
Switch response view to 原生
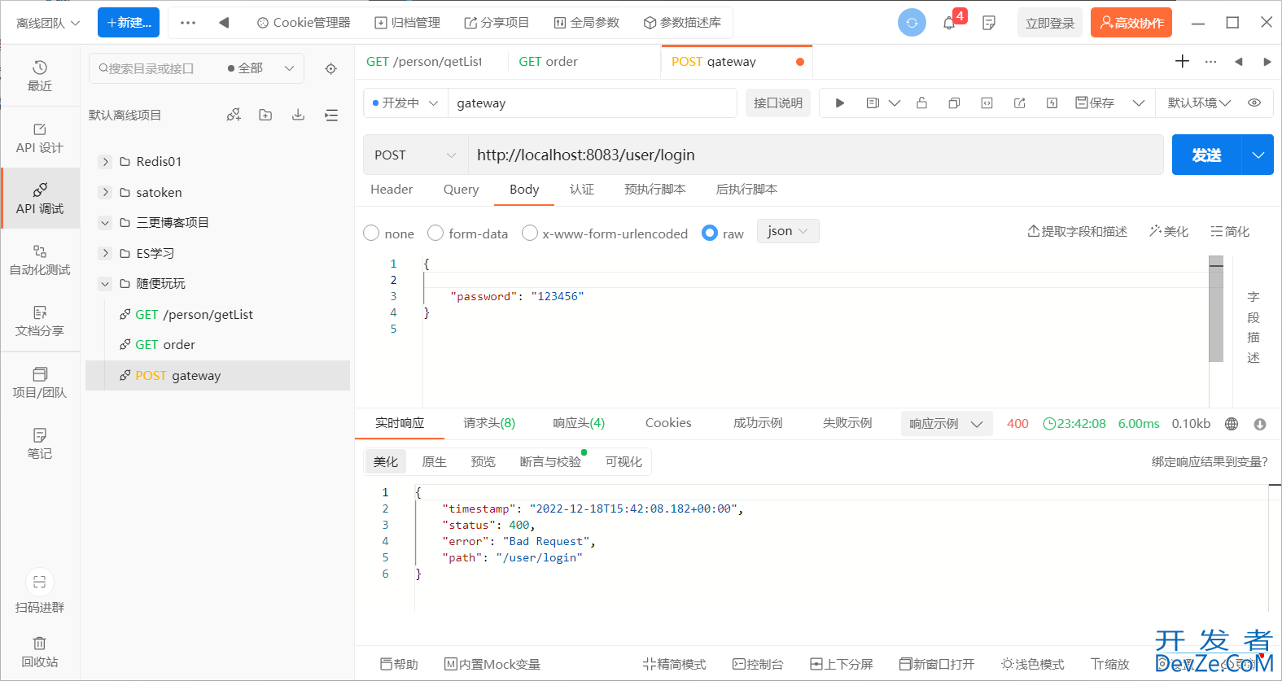434,461
